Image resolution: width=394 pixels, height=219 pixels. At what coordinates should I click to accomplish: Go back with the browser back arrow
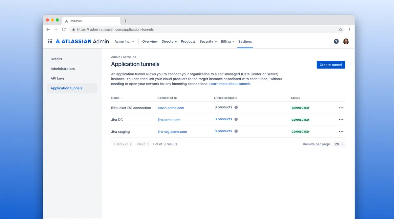tap(48, 30)
